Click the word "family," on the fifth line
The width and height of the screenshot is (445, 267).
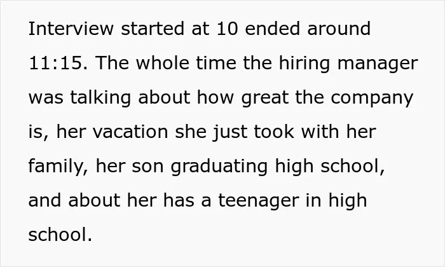tap(58, 167)
